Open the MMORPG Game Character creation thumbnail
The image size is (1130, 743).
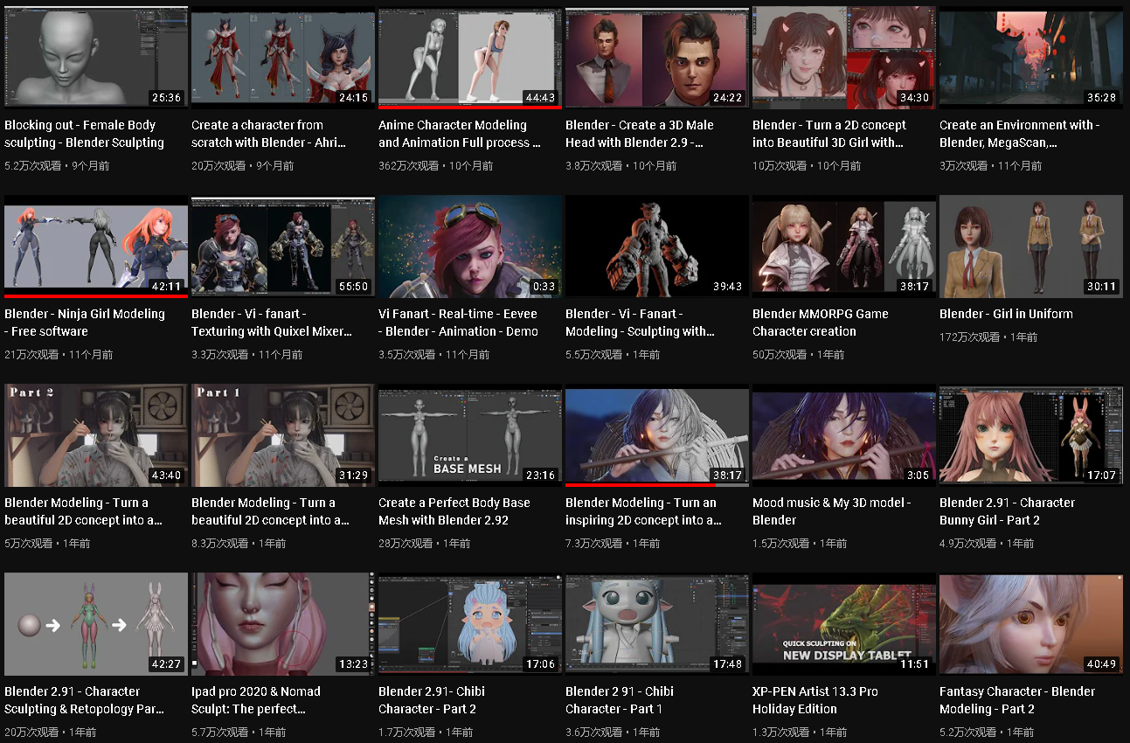pos(844,246)
